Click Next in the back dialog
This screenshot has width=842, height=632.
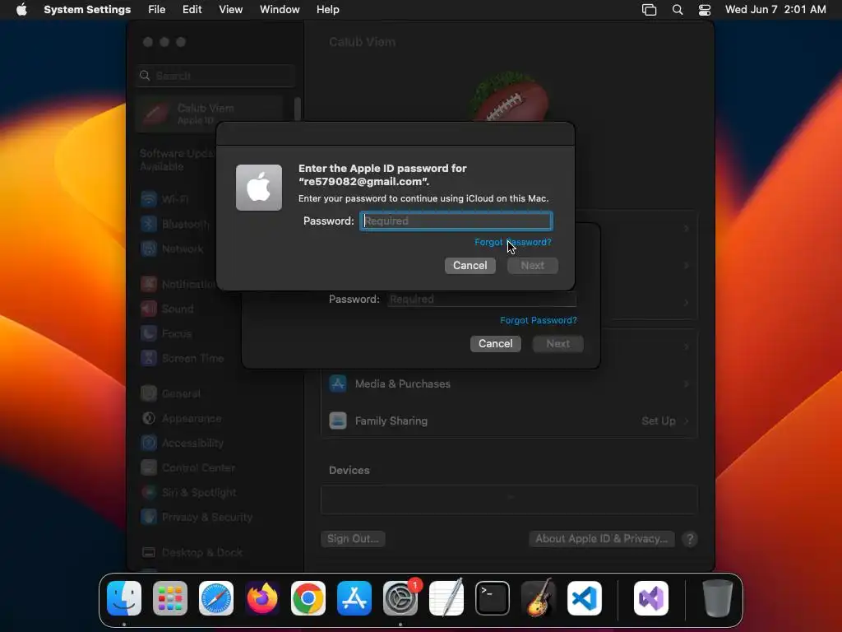pyautogui.click(x=558, y=344)
